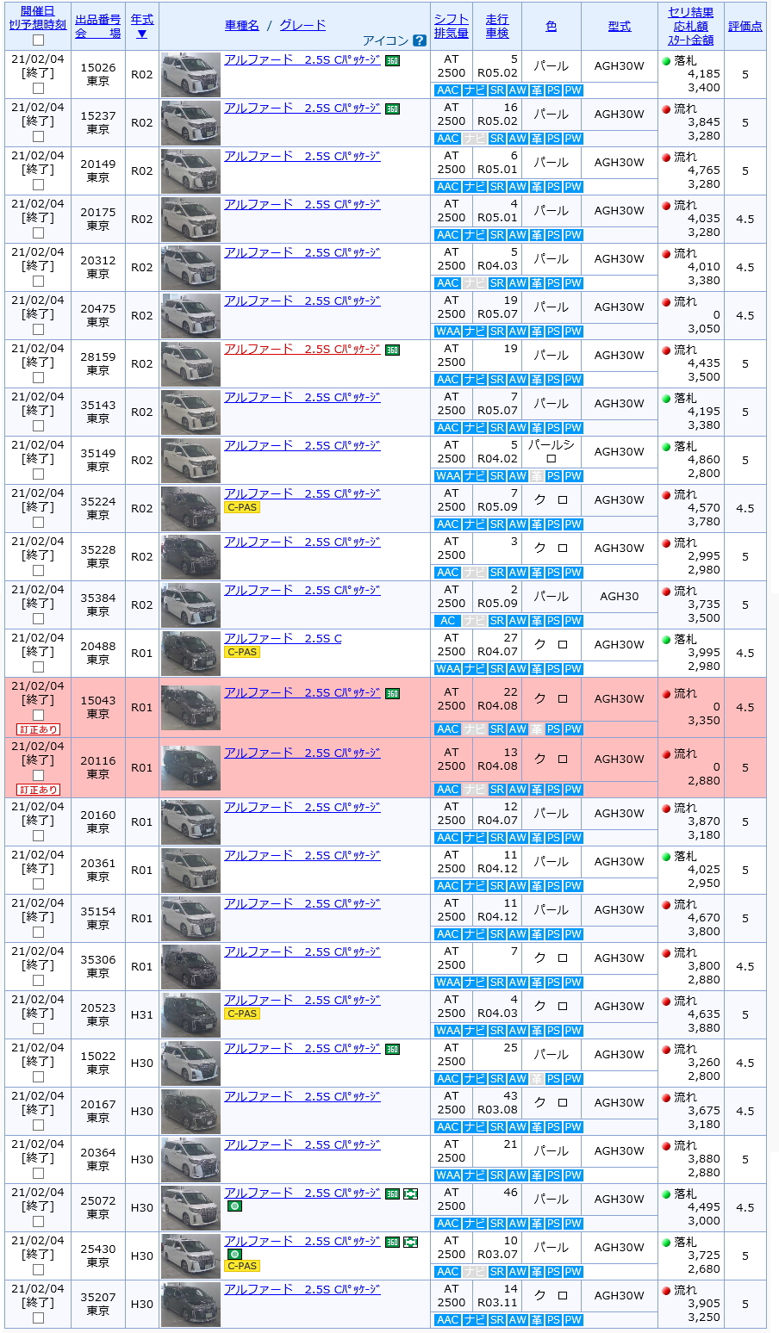
Task: Sort by the 車種名 column header
Action: pos(242,26)
